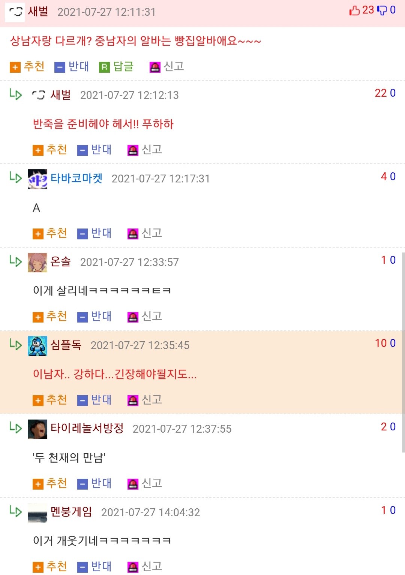The height and width of the screenshot is (575, 405).
Task: Recommend 타바코마켓's comment 'A'
Action: pos(50,233)
